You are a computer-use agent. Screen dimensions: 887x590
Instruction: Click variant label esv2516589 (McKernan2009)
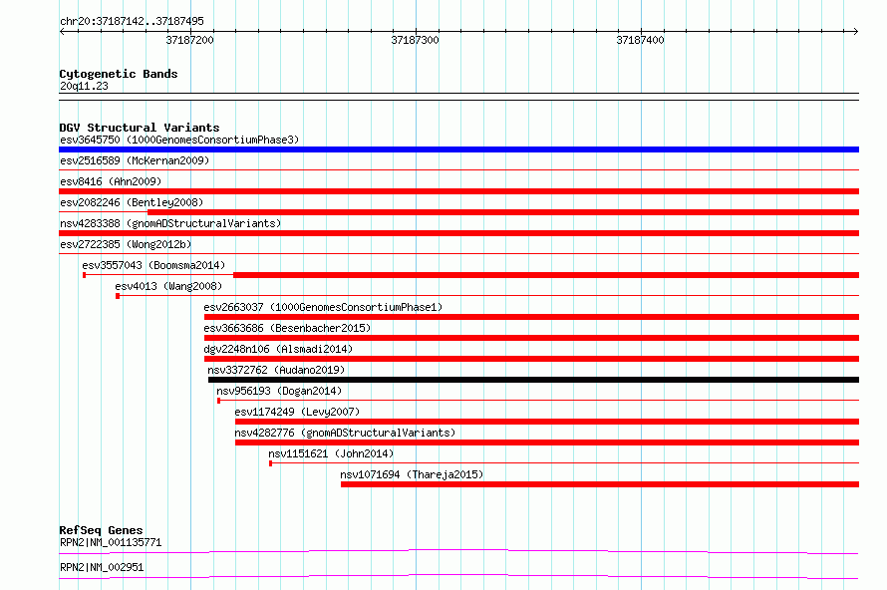coord(135,160)
